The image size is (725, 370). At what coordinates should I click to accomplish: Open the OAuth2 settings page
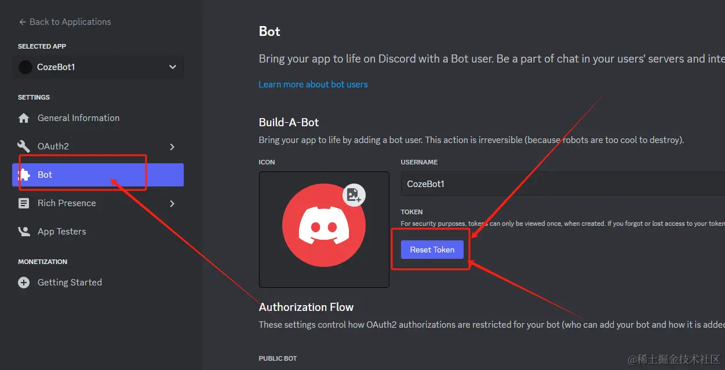pos(98,146)
